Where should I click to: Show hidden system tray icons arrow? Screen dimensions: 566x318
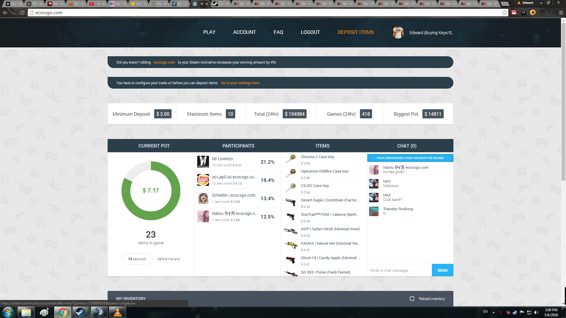(493, 312)
